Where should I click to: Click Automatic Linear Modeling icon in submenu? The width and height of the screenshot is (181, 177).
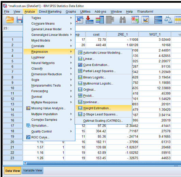click(x=80, y=53)
